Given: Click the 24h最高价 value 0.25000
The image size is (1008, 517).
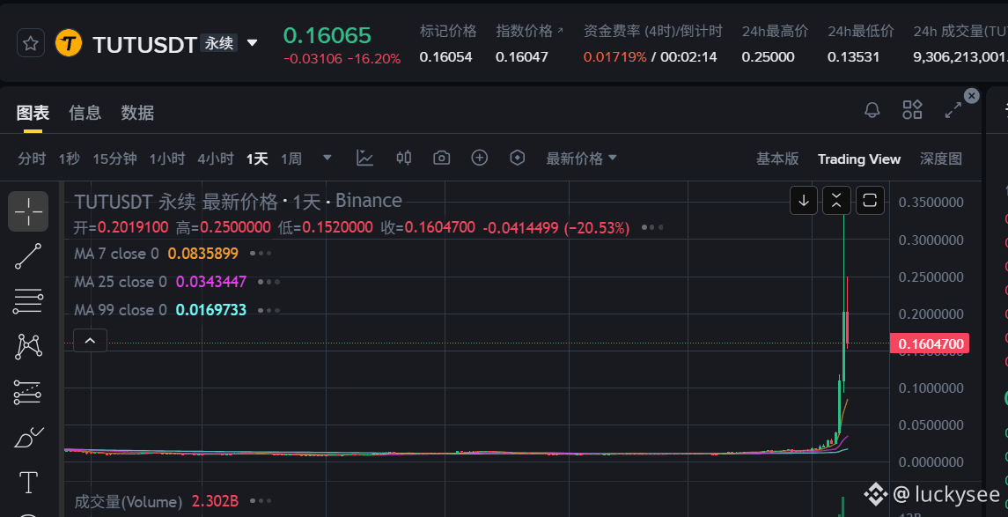Looking at the screenshot, I should (x=769, y=57).
